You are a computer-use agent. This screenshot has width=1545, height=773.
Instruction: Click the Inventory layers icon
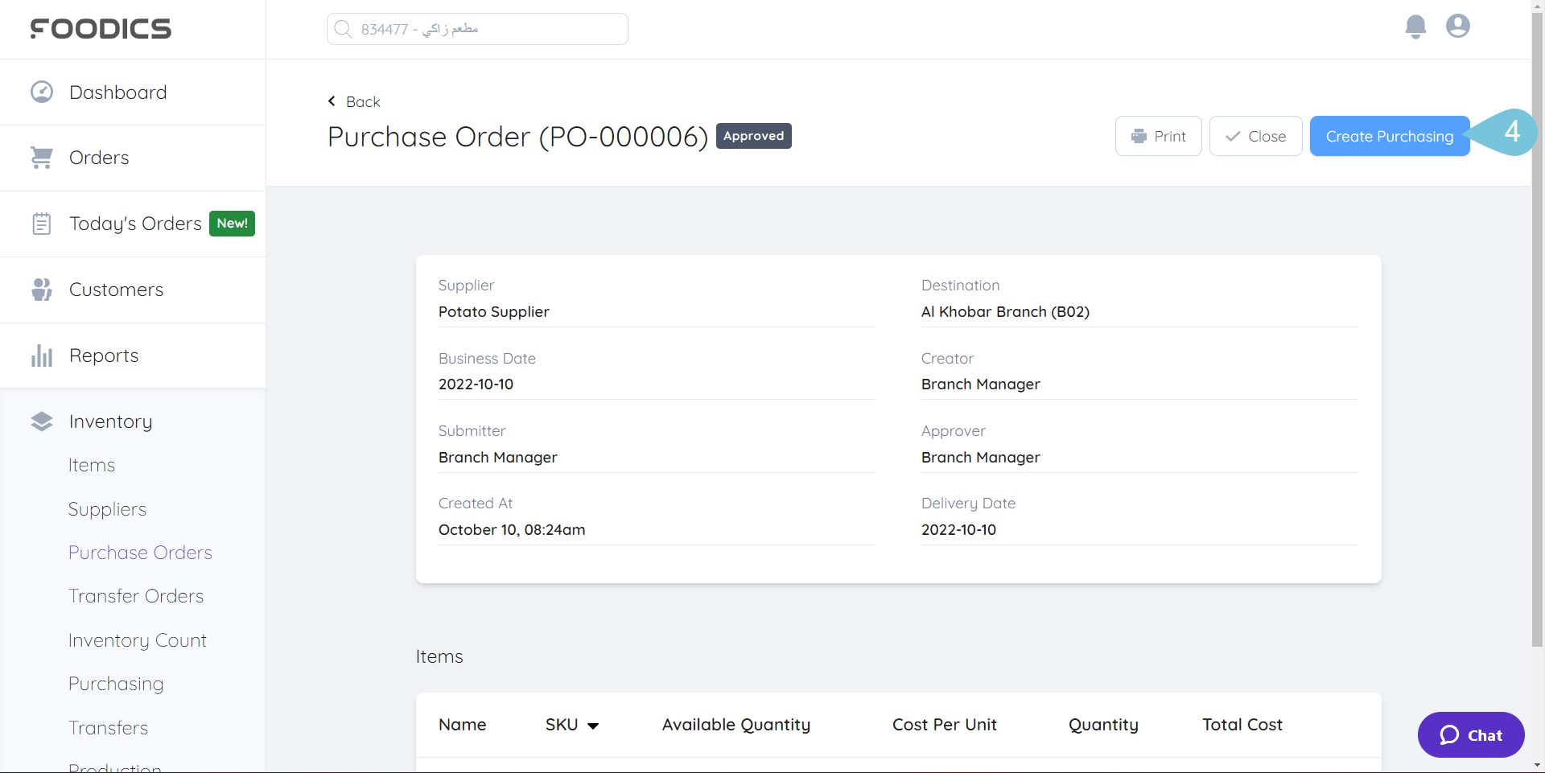(x=41, y=421)
